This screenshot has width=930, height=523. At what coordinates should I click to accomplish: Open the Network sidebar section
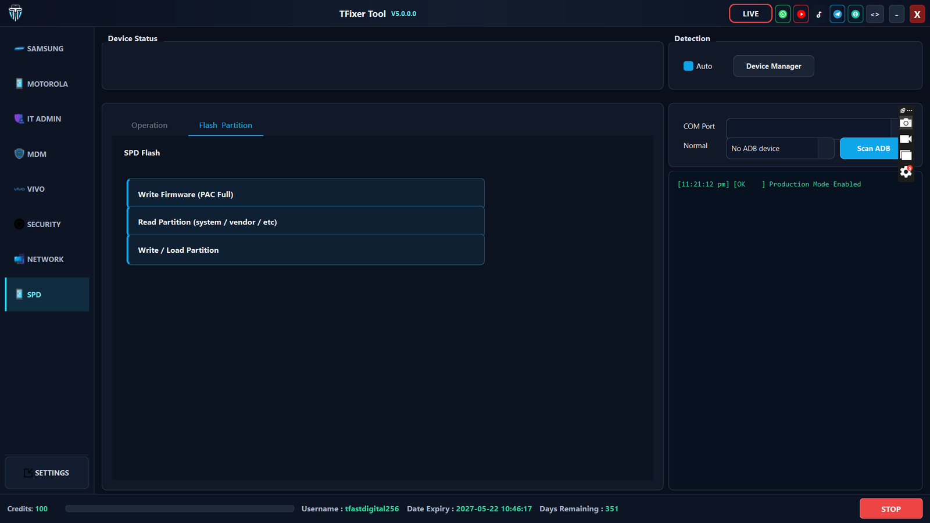pyautogui.click(x=47, y=259)
